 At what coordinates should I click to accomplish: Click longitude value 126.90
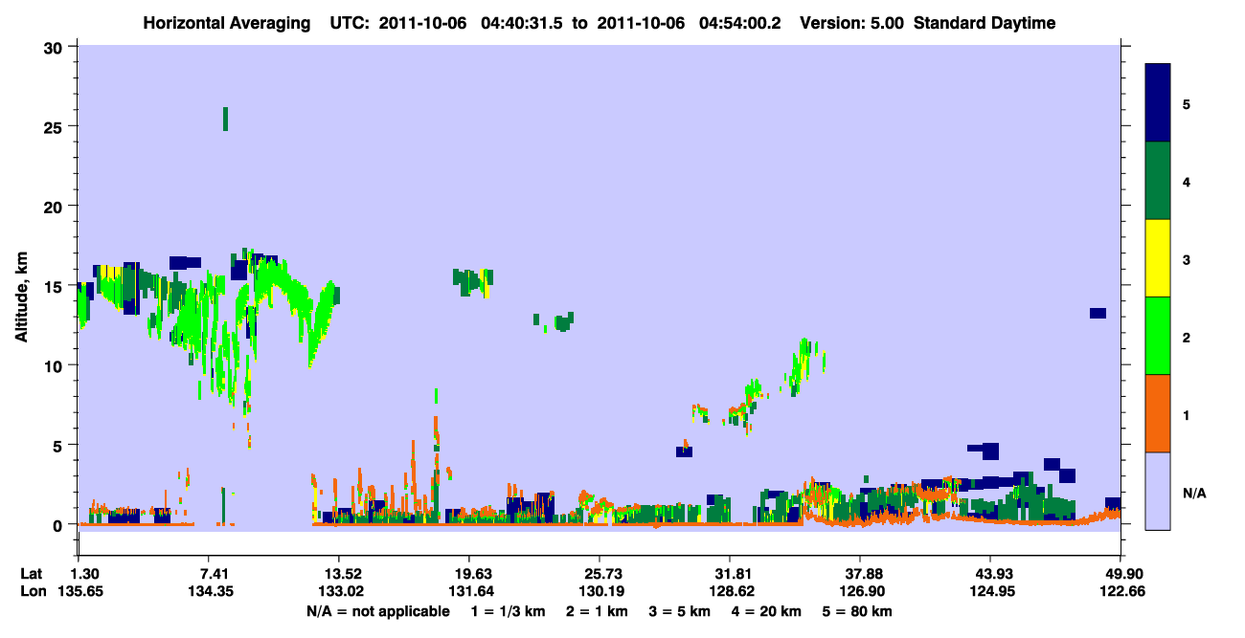coord(860,591)
